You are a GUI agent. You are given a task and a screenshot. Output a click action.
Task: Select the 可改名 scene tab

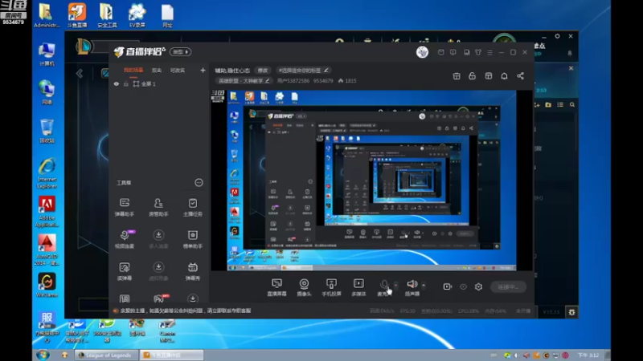[178, 71]
